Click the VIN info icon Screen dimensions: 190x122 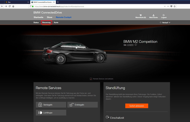point(136,44)
